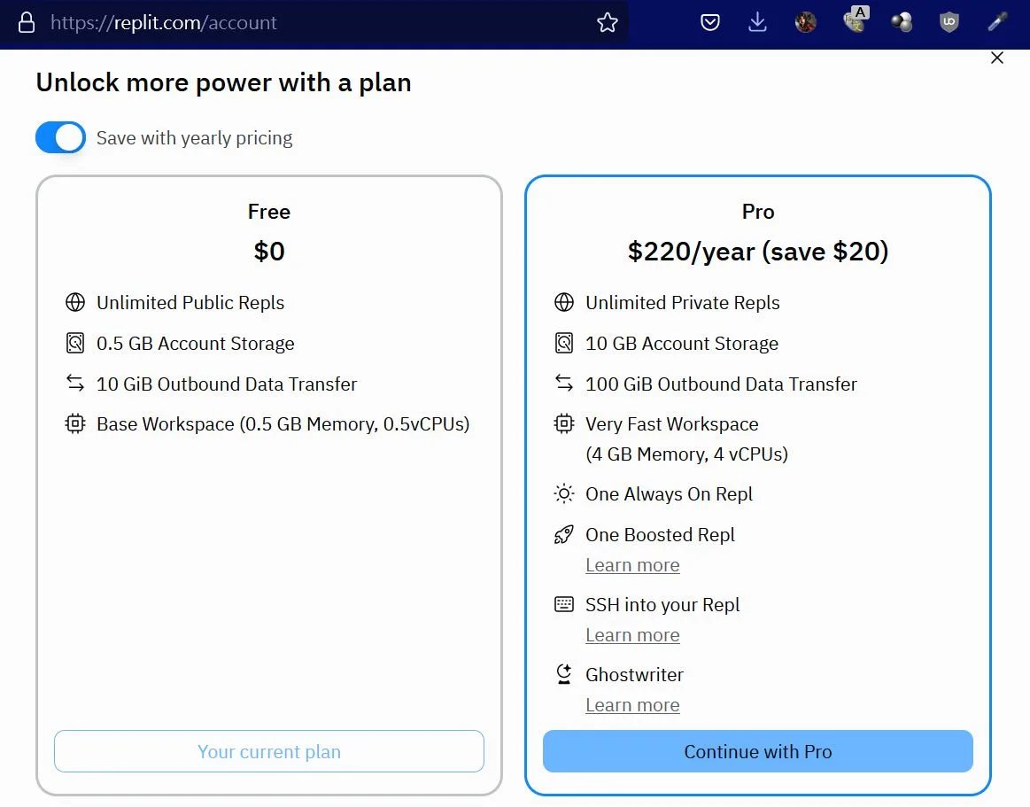Click the eyedropper color picker extension
The image size is (1030, 807).
point(997,22)
